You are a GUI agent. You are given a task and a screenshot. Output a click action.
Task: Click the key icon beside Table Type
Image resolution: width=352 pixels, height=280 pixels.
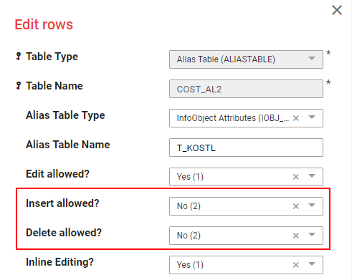pyautogui.click(x=19, y=57)
